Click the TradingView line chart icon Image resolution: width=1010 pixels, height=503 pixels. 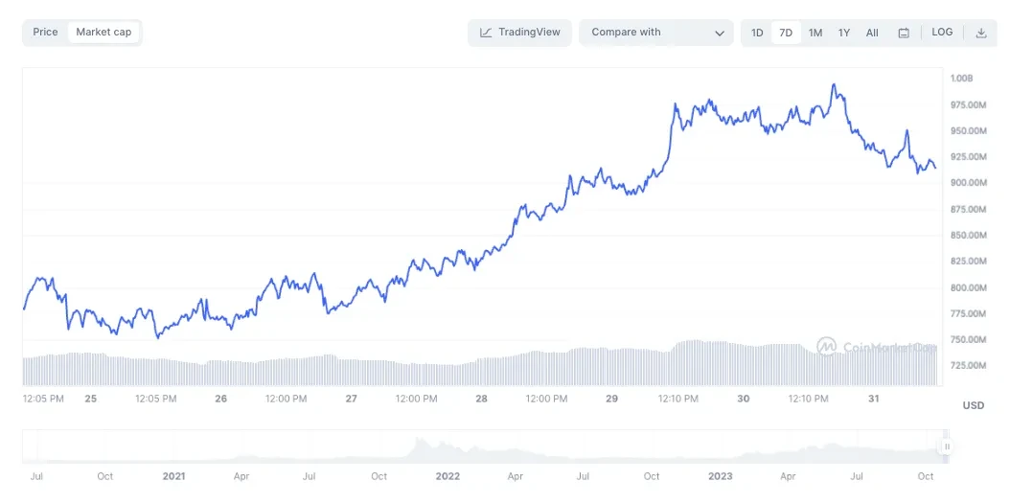[x=486, y=33]
